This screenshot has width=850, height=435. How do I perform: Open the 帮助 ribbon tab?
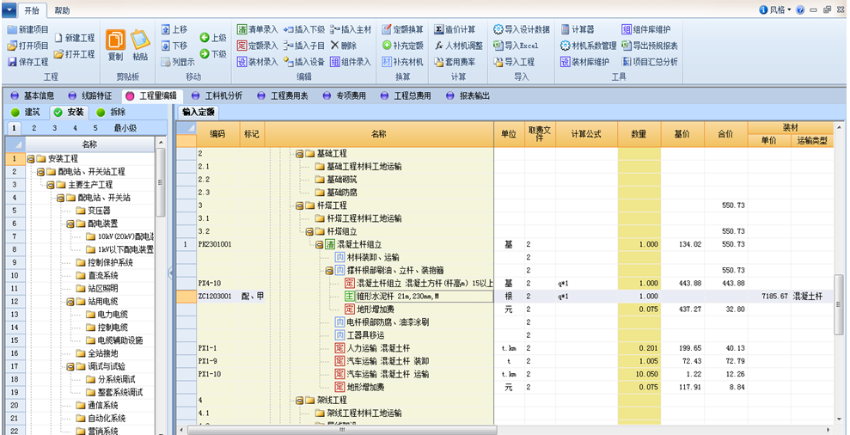coord(61,10)
